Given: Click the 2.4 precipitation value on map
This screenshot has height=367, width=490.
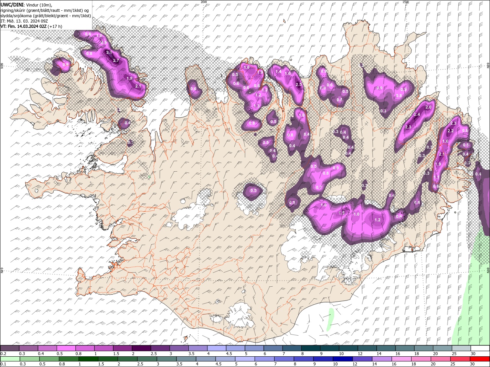Looking at the screenshot, I should point(417,115).
